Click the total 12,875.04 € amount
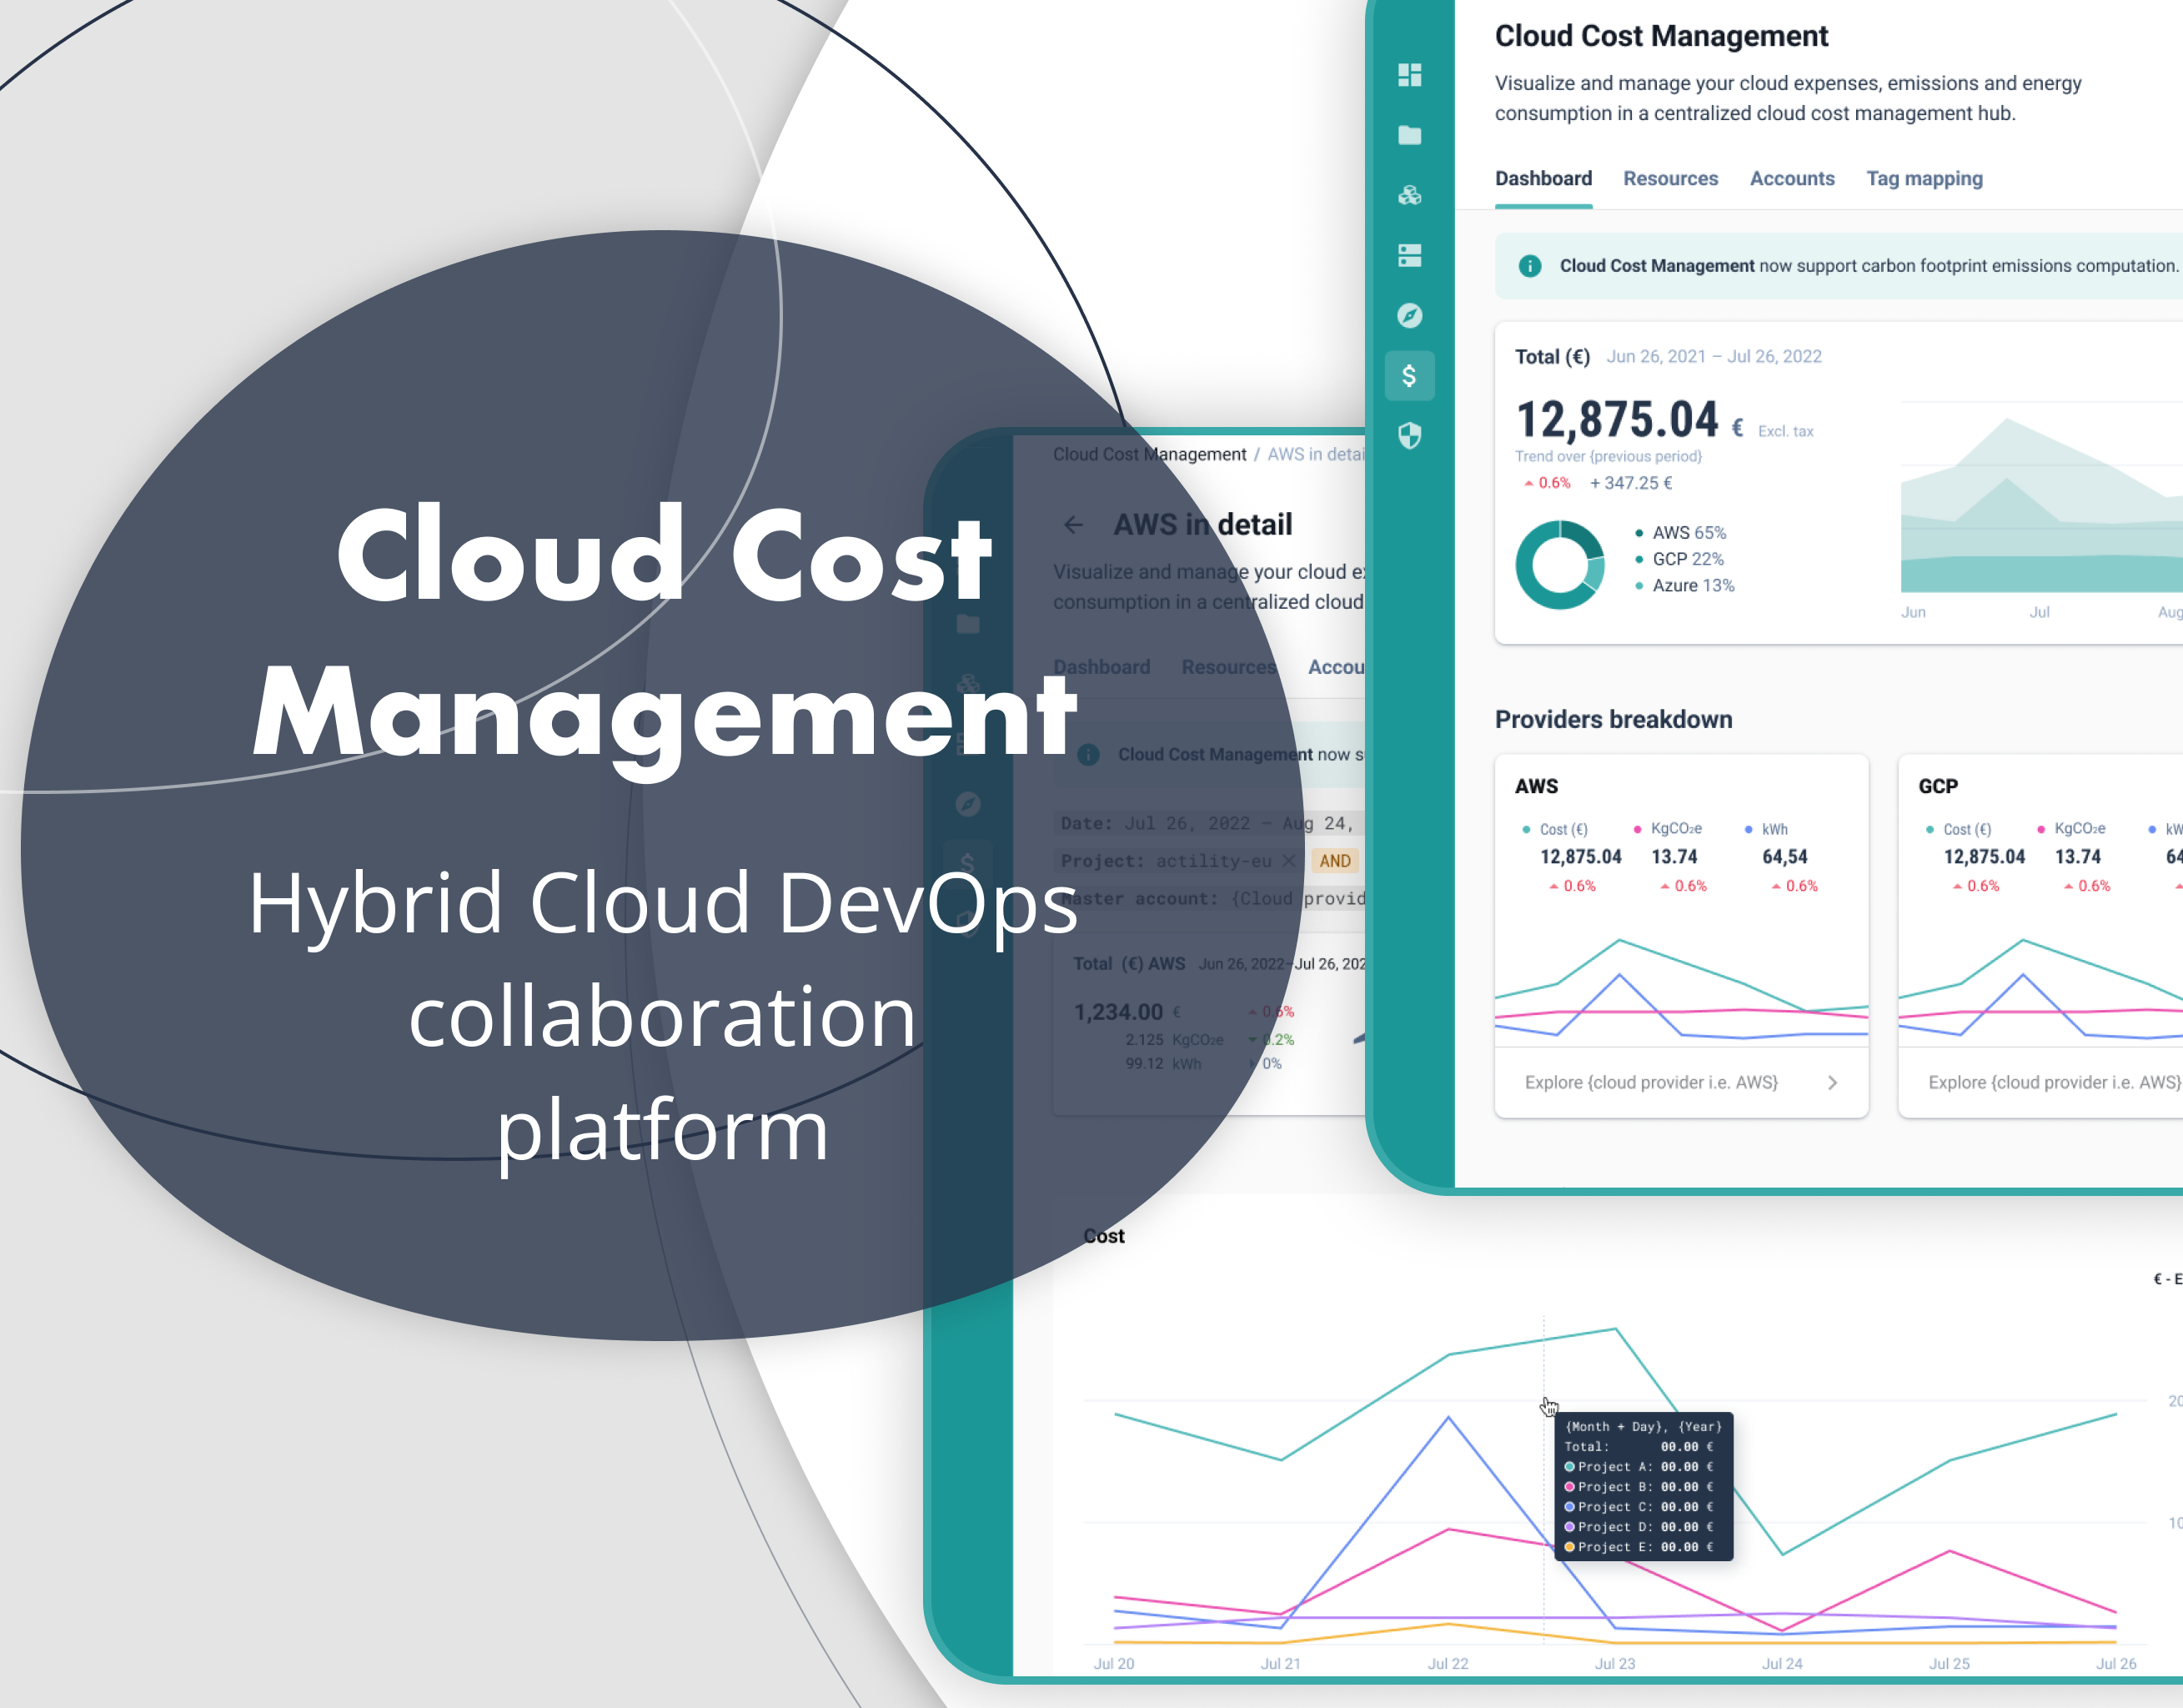Viewport: 2183px width, 1708px height. point(1629,420)
